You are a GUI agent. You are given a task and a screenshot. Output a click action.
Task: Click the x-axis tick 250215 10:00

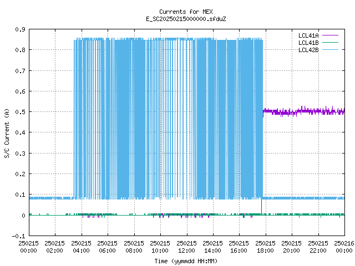[x=160, y=247]
